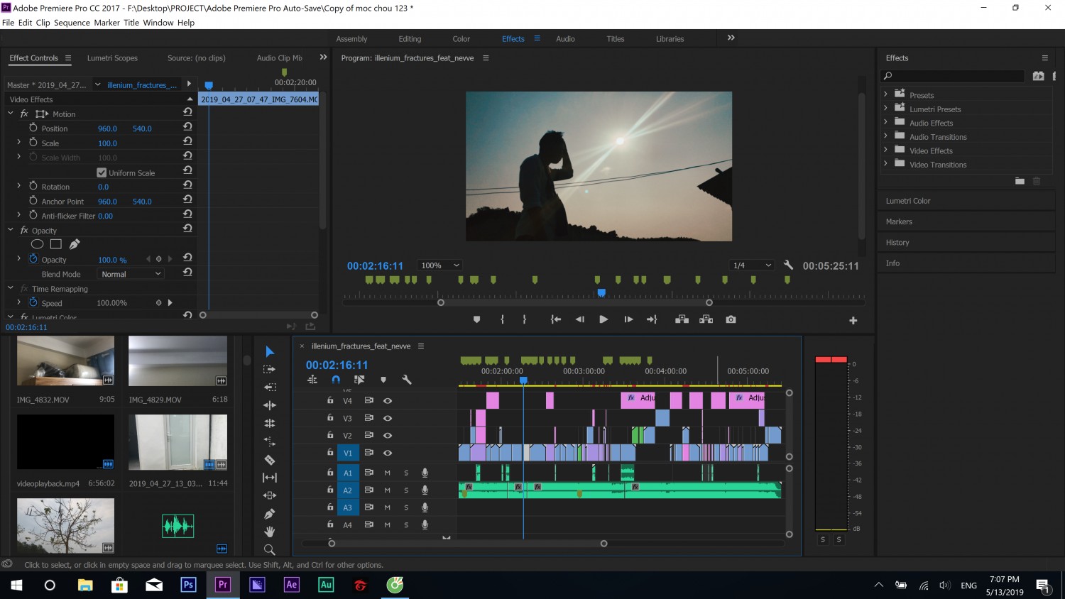Toggle timeline Snap magnet

tap(336, 380)
